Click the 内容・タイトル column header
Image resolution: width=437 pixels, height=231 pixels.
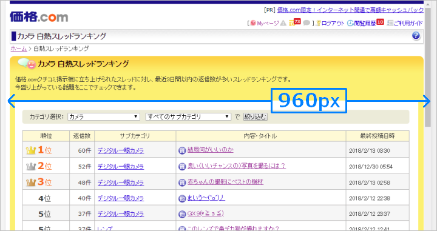(x=261, y=136)
